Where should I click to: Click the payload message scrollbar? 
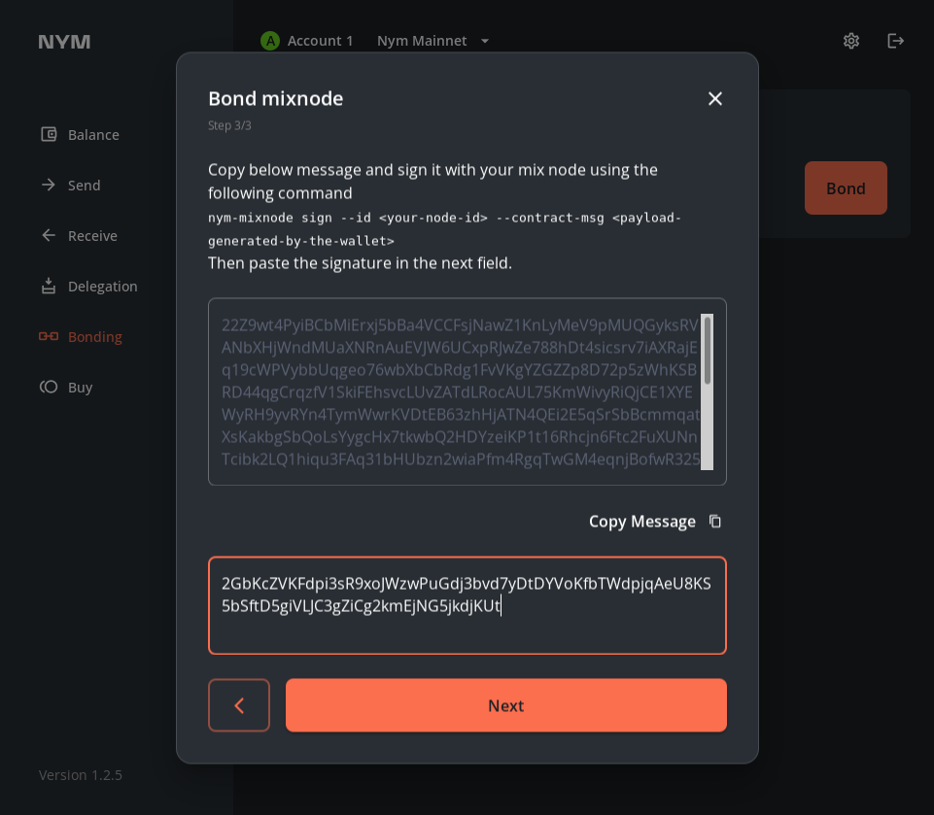[x=707, y=352]
